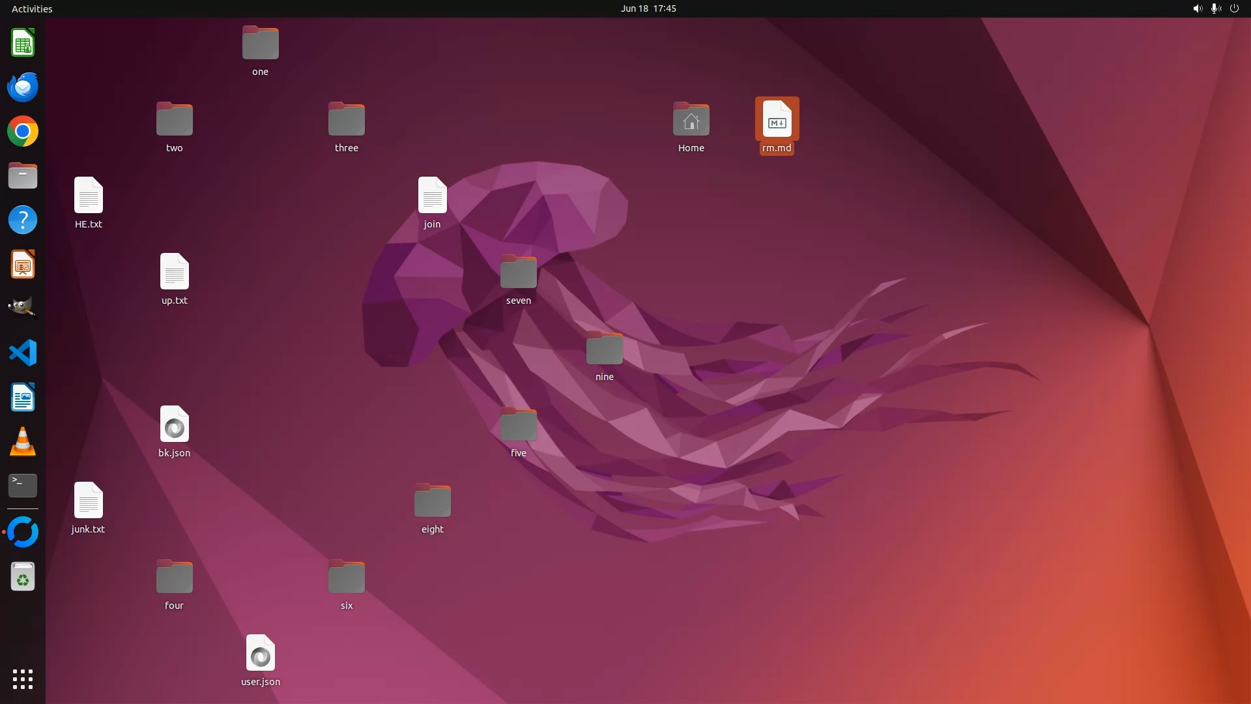
Task: Launch Visual Studio Code from the dock
Action: pos(23,353)
